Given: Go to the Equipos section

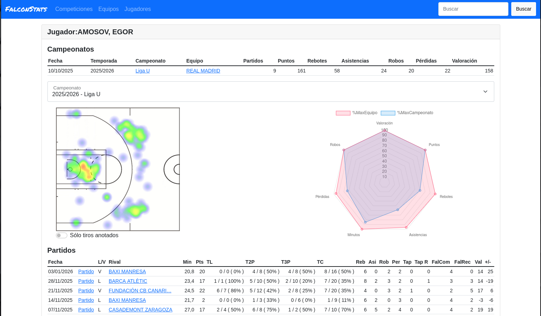Looking at the screenshot, I should (x=108, y=9).
